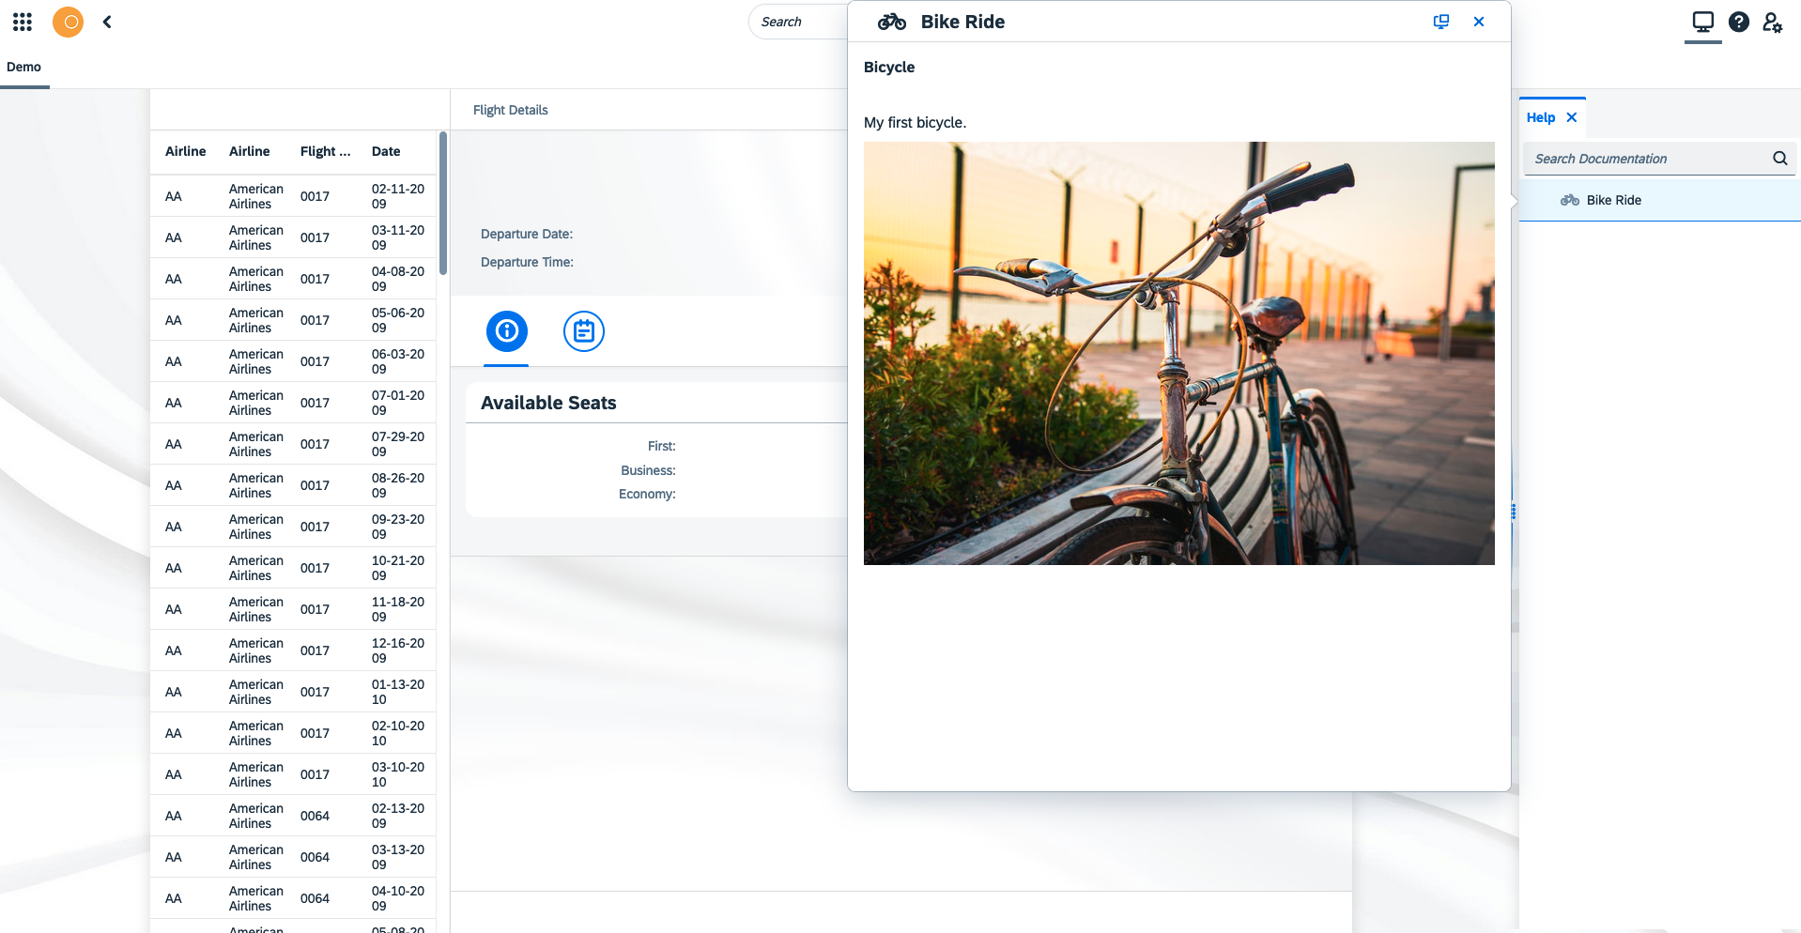Viewport: 1801px width, 933px height.
Task: Sort the table by the Date column
Action: click(385, 151)
